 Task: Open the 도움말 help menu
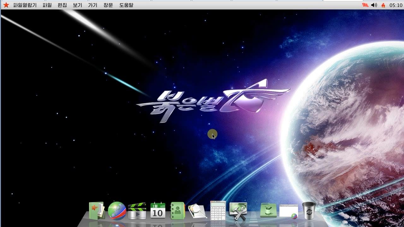126,5
